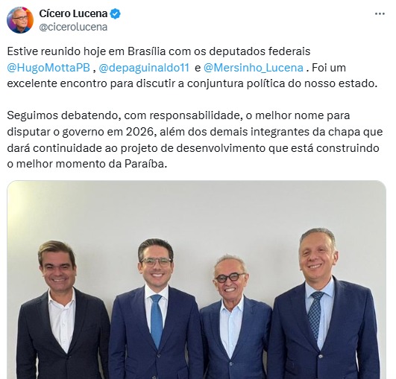396x379 pixels.
Task: Click the words deputados federais in the tweet
Action: point(260,51)
